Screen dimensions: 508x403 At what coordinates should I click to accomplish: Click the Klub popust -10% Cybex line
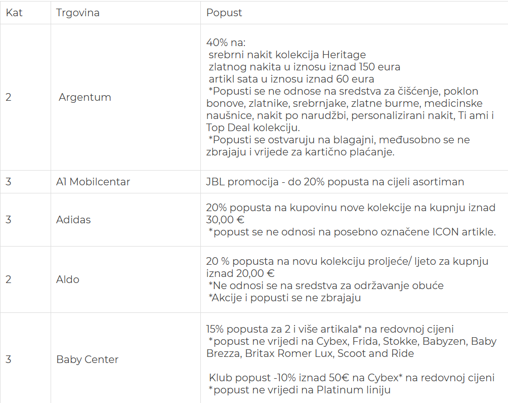(351, 378)
